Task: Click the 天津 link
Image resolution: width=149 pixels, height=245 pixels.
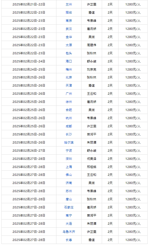Action: coord(69,85)
